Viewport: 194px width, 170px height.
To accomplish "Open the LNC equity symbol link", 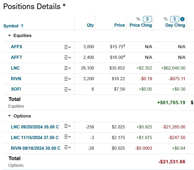I will (x=15, y=68).
